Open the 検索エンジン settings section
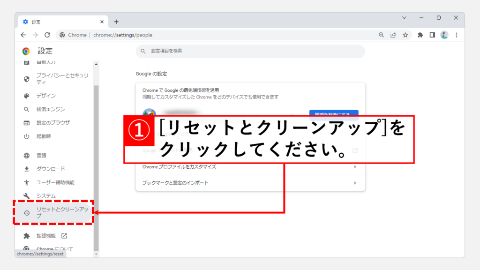The width and height of the screenshot is (480, 270). coord(54,109)
